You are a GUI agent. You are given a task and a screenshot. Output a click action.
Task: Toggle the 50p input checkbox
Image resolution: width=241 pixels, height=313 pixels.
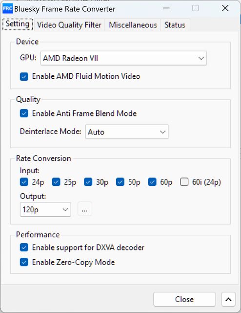(x=120, y=182)
